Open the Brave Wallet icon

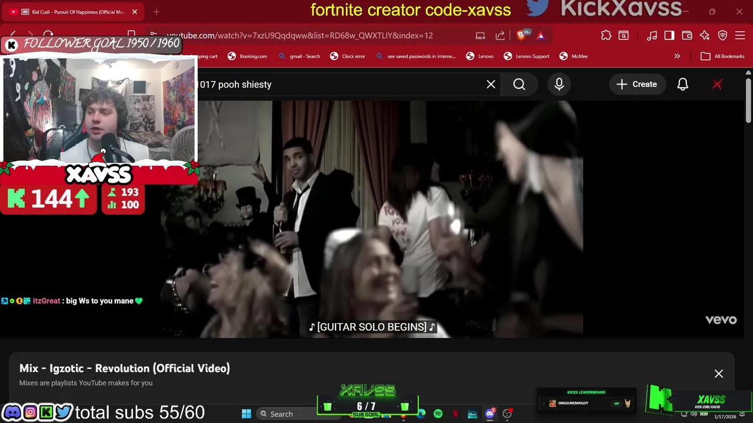687,35
